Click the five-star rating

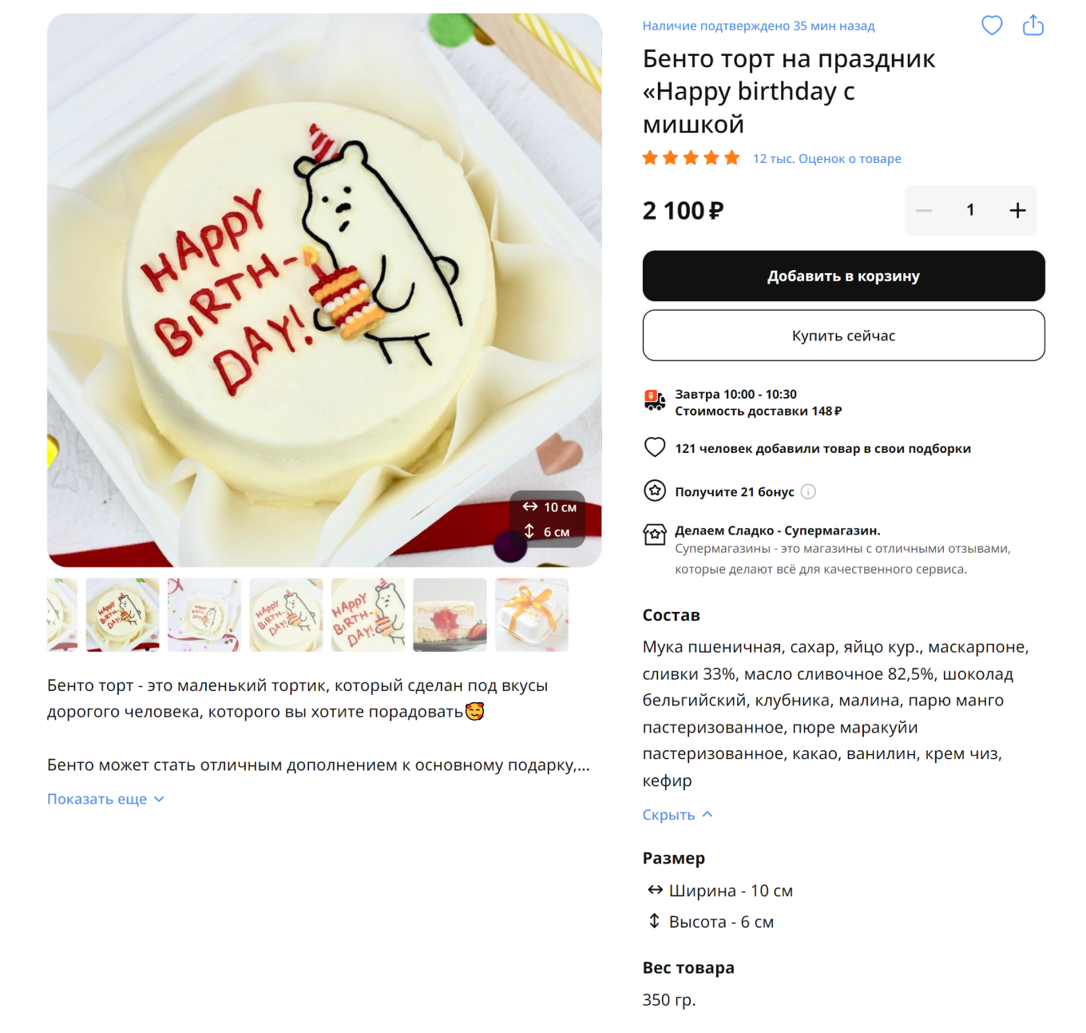point(691,157)
